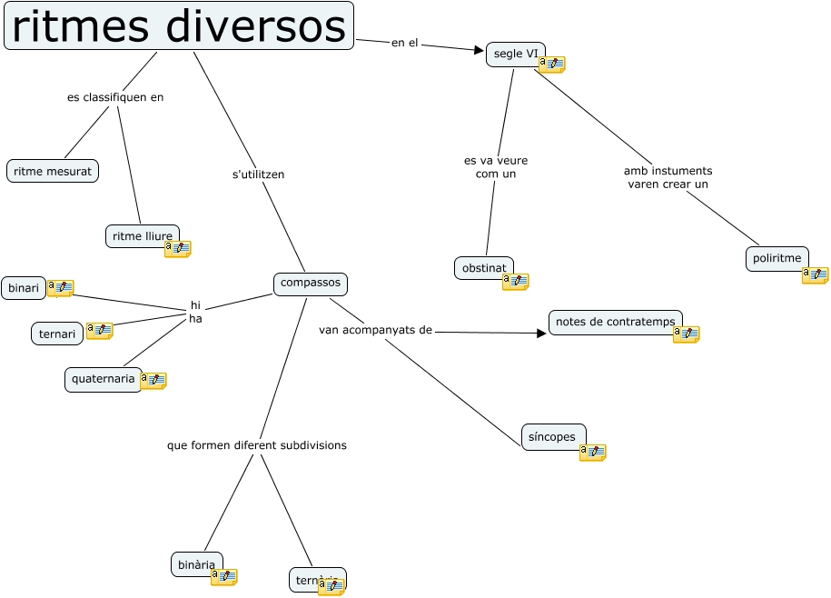
Task: Select the 'es classifiquen en' link label
Action: click(115, 97)
